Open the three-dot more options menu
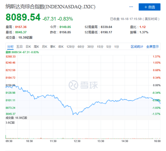 [x=131, y=7]
